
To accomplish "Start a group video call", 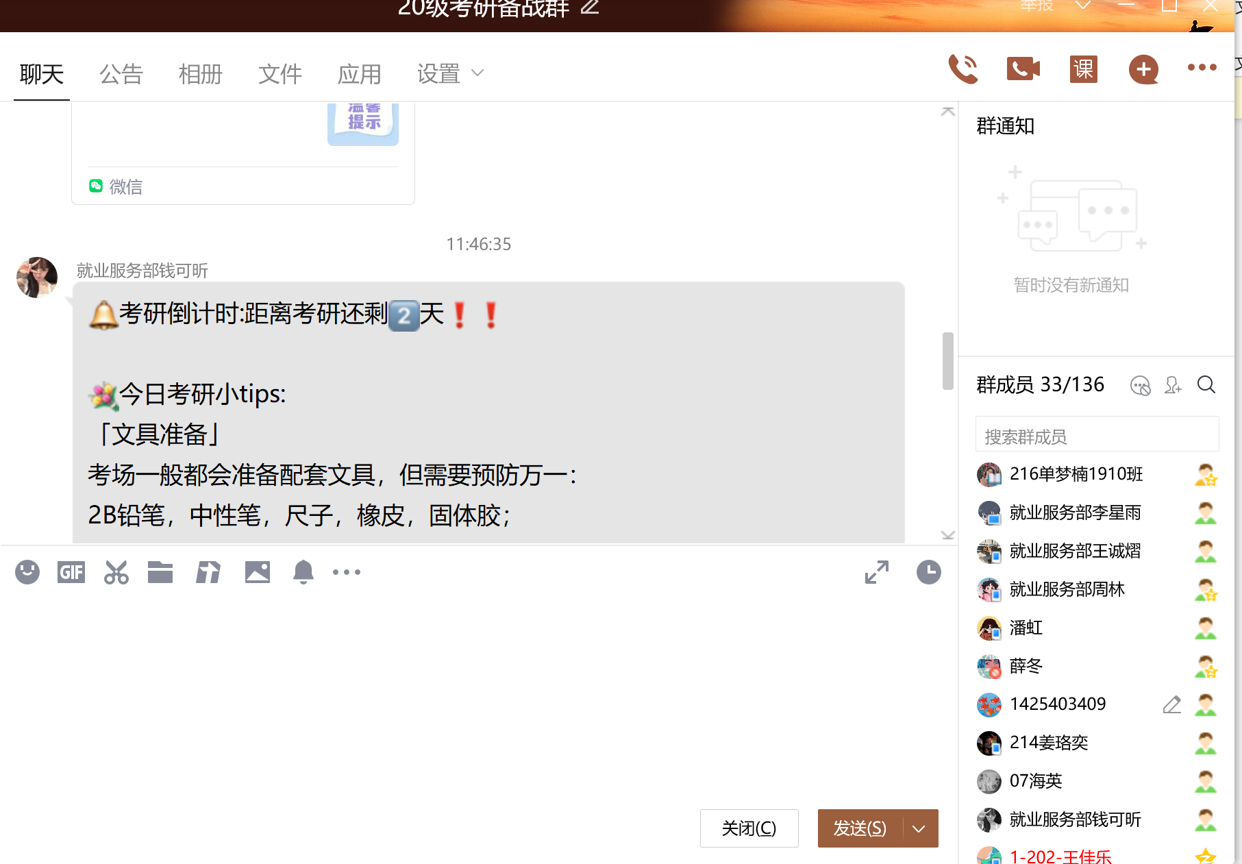I will [x=1023, y=69].
